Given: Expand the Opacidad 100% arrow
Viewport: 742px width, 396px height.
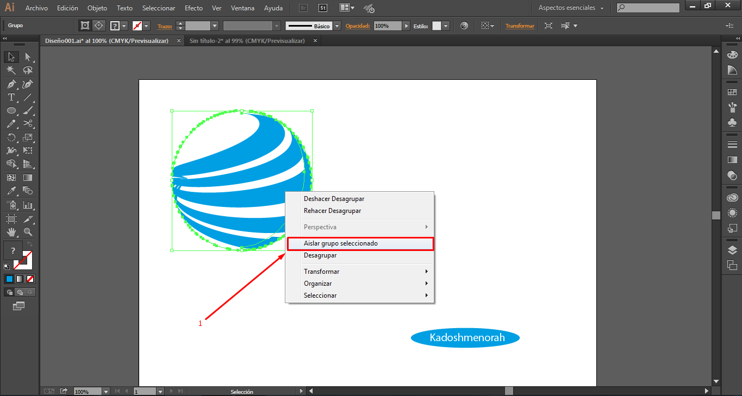Looking at the screenshot, I should [x=406, y=26].
